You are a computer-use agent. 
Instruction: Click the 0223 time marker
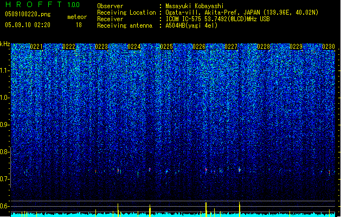101,47
